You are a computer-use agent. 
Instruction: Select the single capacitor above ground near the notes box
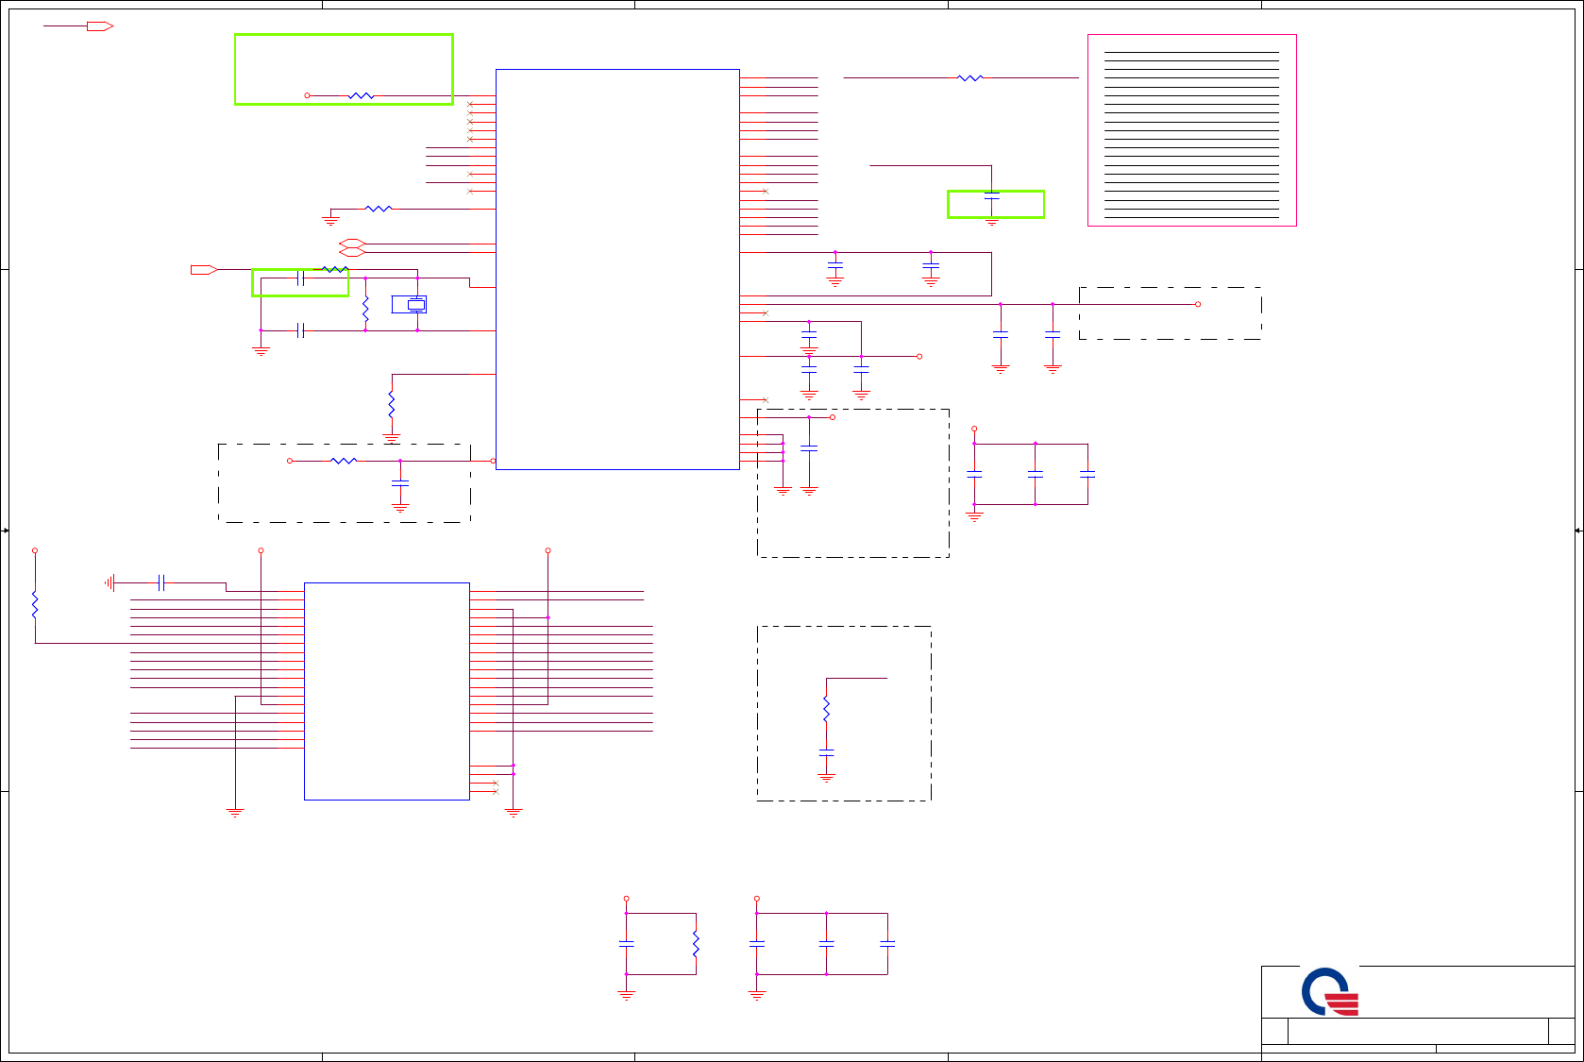click(991, 195)
